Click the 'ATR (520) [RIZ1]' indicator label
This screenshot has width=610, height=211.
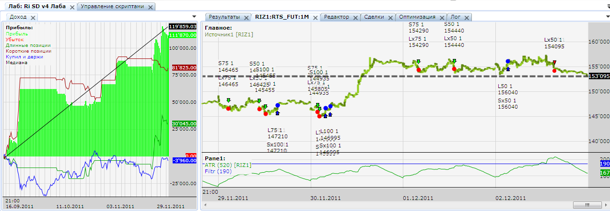coord(228,165)
